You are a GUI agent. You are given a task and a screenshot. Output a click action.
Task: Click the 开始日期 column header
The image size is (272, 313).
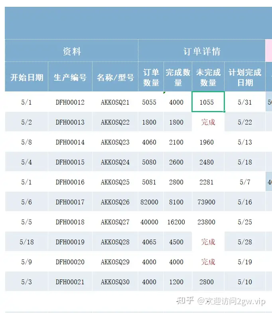pyautogui.click(x=26, y=77)
